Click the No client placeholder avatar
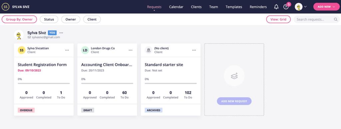The image size is (341, 129). [149, 50]
